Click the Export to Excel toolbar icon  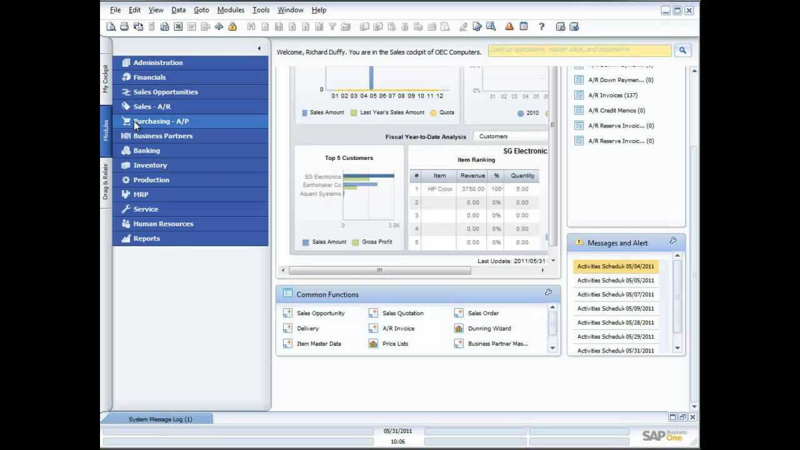(178, 26)
